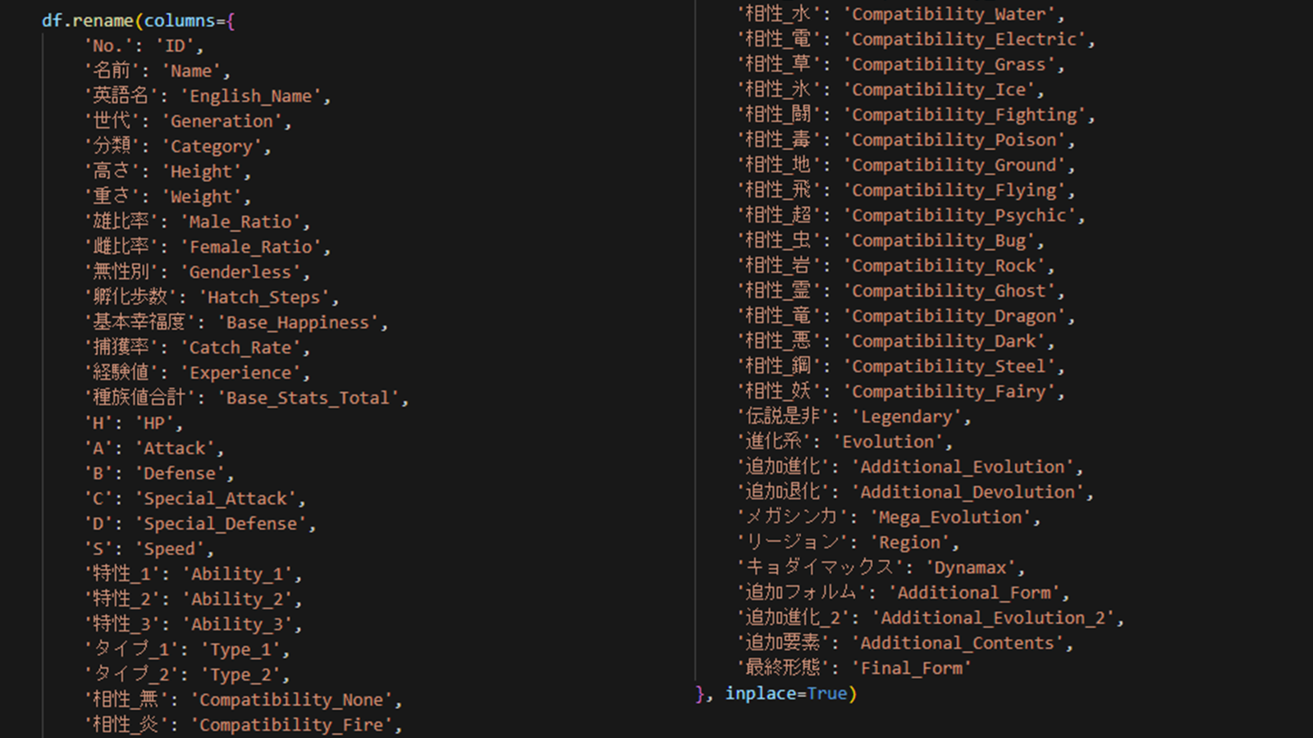Viewport: 1313px width, 738px height.
Task: Click the 'Female_Ratio' value
Action: coord(251,247)
